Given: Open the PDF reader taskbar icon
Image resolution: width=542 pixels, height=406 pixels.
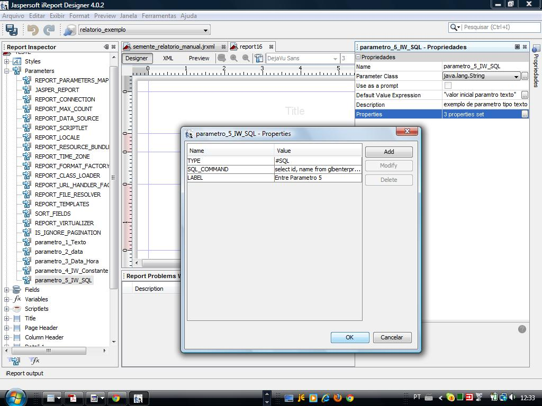Looking at the screenshot, I should tap(73, 399).
